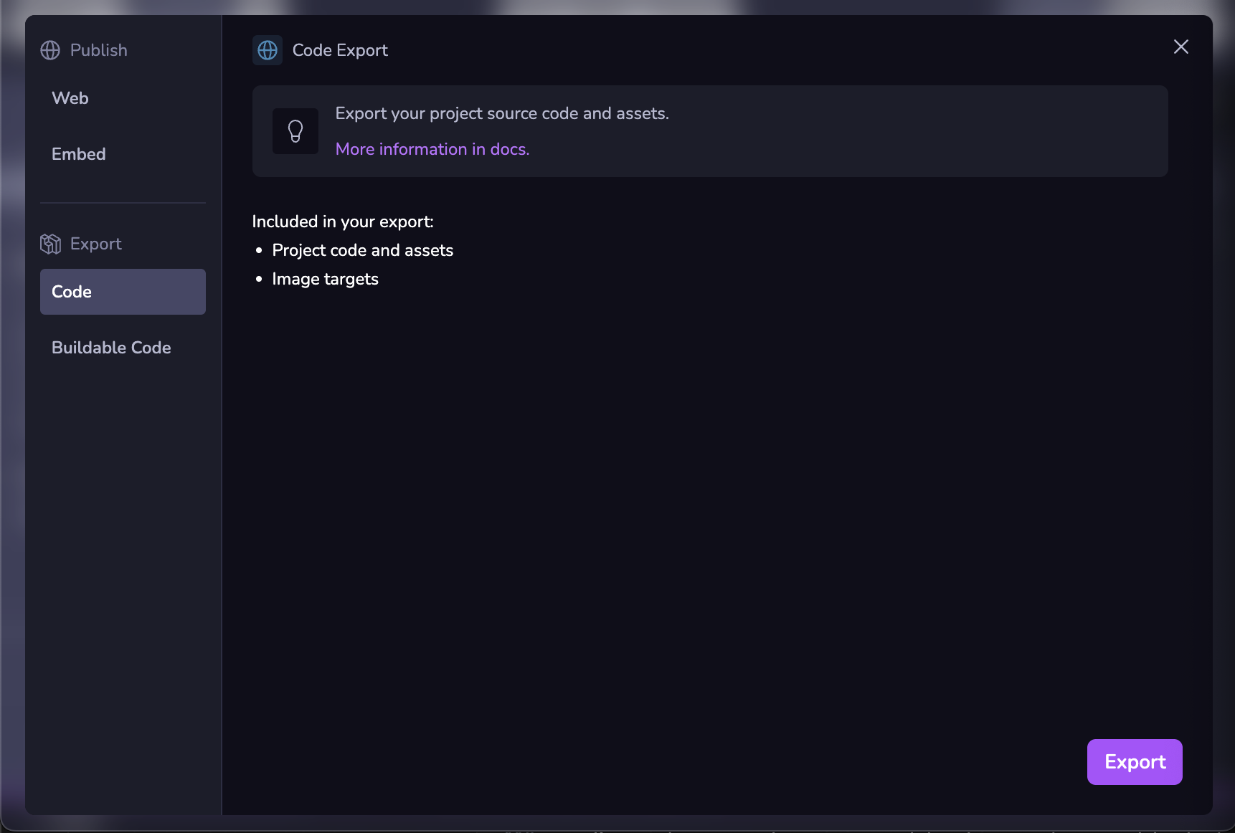Click the 'Project code and assets' list item
This screenshot has height=833, width=1235.
coord(363,250)
